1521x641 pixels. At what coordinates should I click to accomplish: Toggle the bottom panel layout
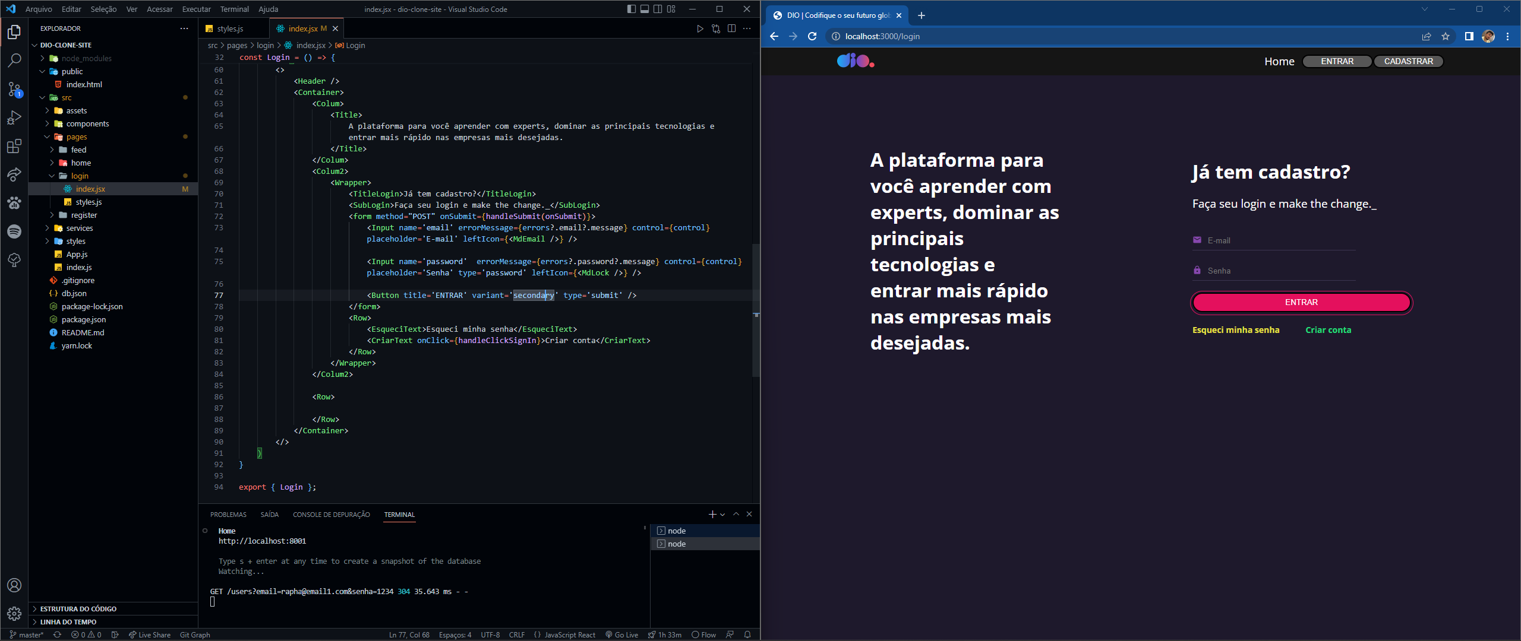pos(644,9)
